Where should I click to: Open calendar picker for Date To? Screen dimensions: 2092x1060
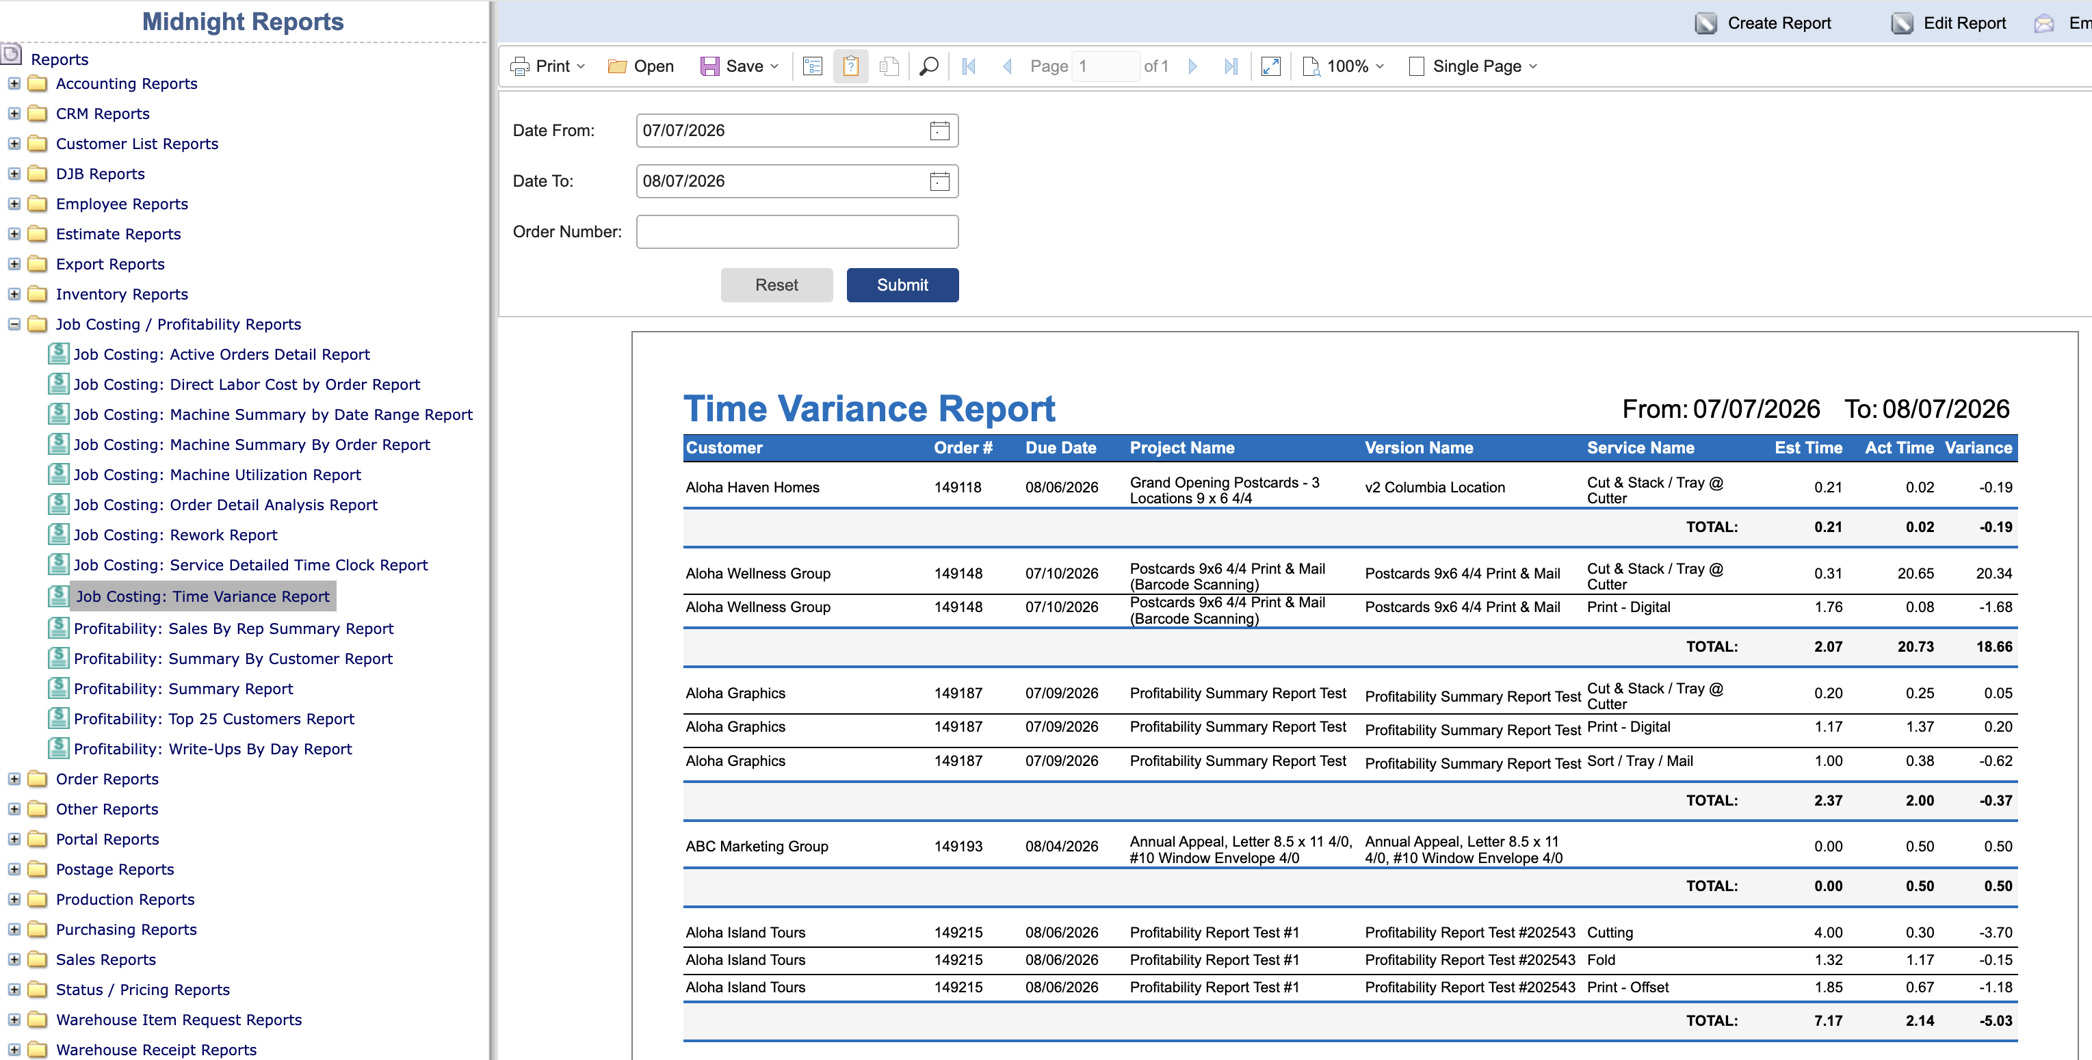click(939, 181)
